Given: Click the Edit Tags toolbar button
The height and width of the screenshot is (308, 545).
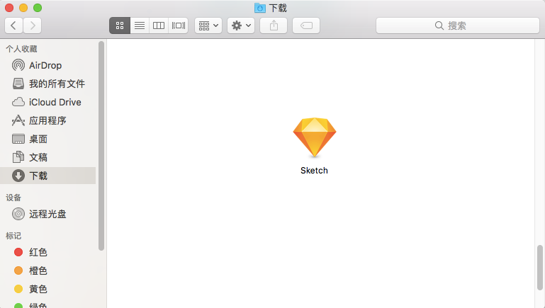Looking at the screenshot, I should [x=306, y=25].
